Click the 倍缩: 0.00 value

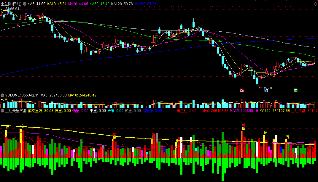click(115, 111)
